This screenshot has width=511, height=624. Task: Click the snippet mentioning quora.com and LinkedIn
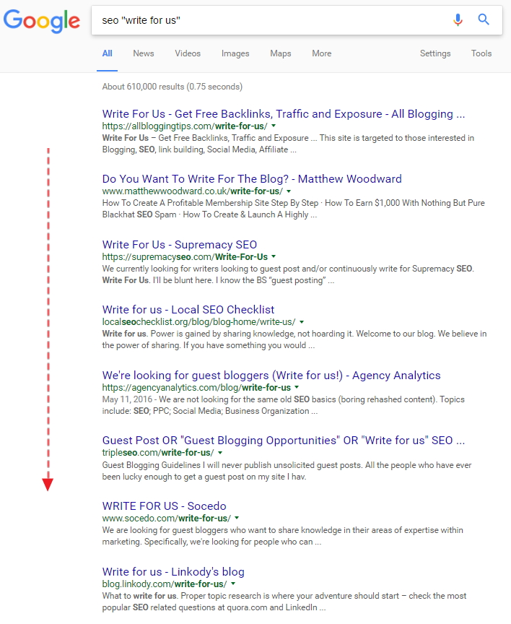tap(284, 602)
